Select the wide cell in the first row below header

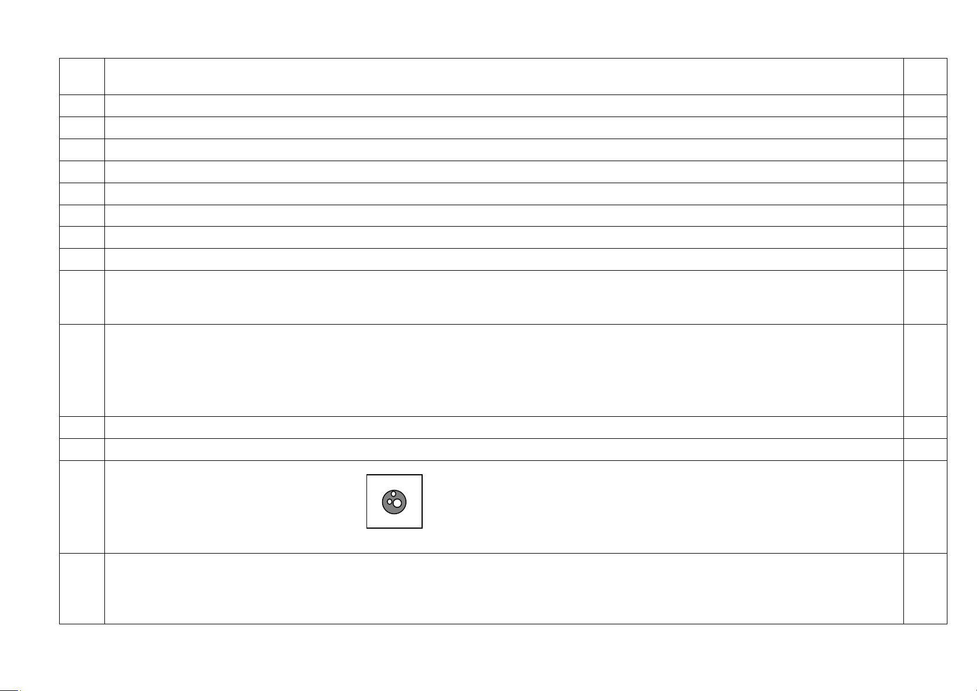pyautogui.click(x=503, y=106)
